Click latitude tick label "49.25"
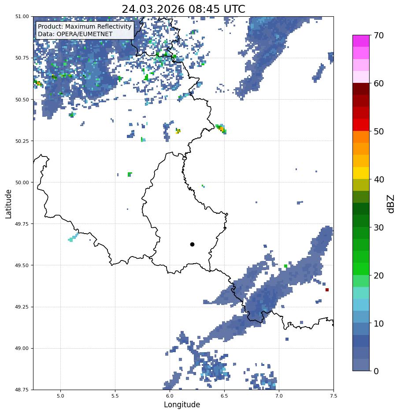Screen dimensions: 400x413 [x=22, y=307]
